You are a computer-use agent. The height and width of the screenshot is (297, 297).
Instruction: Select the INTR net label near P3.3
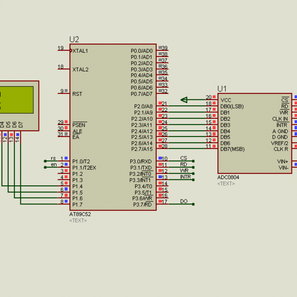(185, 177)
